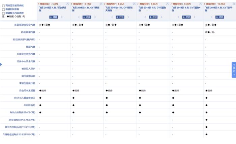The width and height of the screenshot is (236, 144).
Task: Open the ABS防抱死 parameter label
Action: [29, 105]
